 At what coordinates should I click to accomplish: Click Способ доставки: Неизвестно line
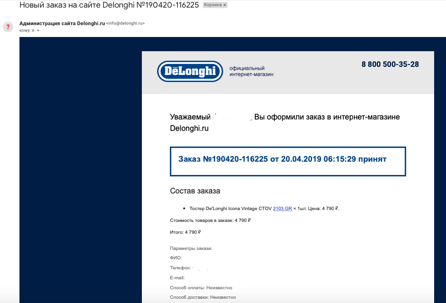pos(203,297)
